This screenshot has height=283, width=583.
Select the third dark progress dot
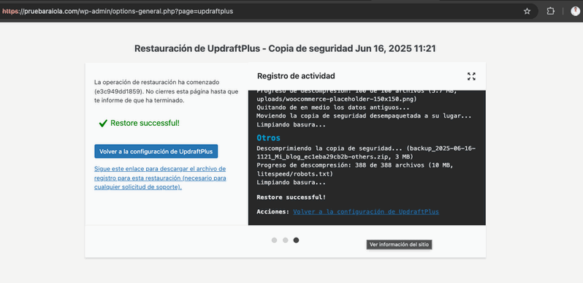[x=296, y=240]
